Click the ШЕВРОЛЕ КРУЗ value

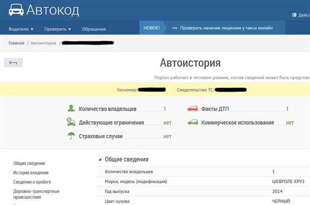pyautogui.click(x=288, y=181)
